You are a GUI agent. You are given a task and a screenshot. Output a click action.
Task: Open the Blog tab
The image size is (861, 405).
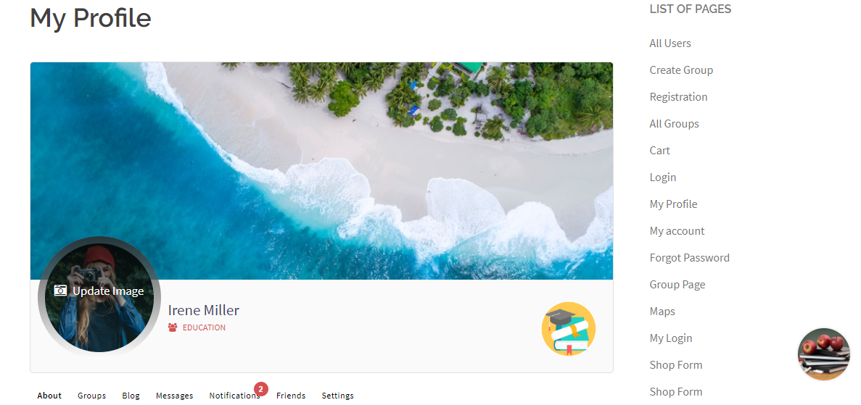(x=131, y=396)
